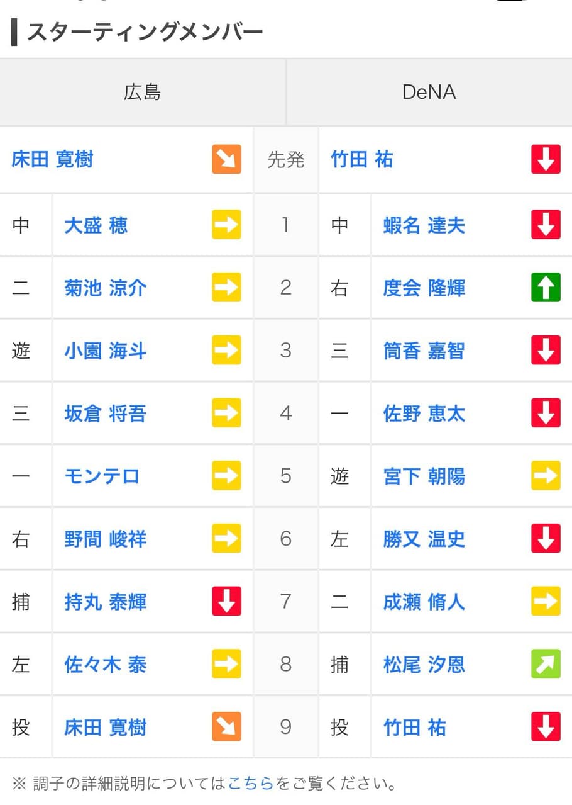Click the red down arrow beside 筒香 嘉智

(x=546, y=351)
